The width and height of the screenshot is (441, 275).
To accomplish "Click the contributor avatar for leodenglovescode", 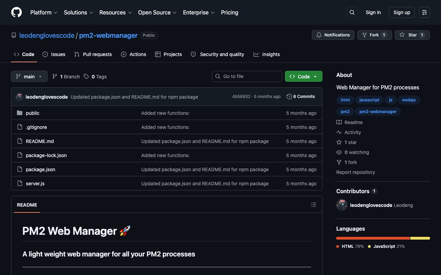I will pos(342,205).
